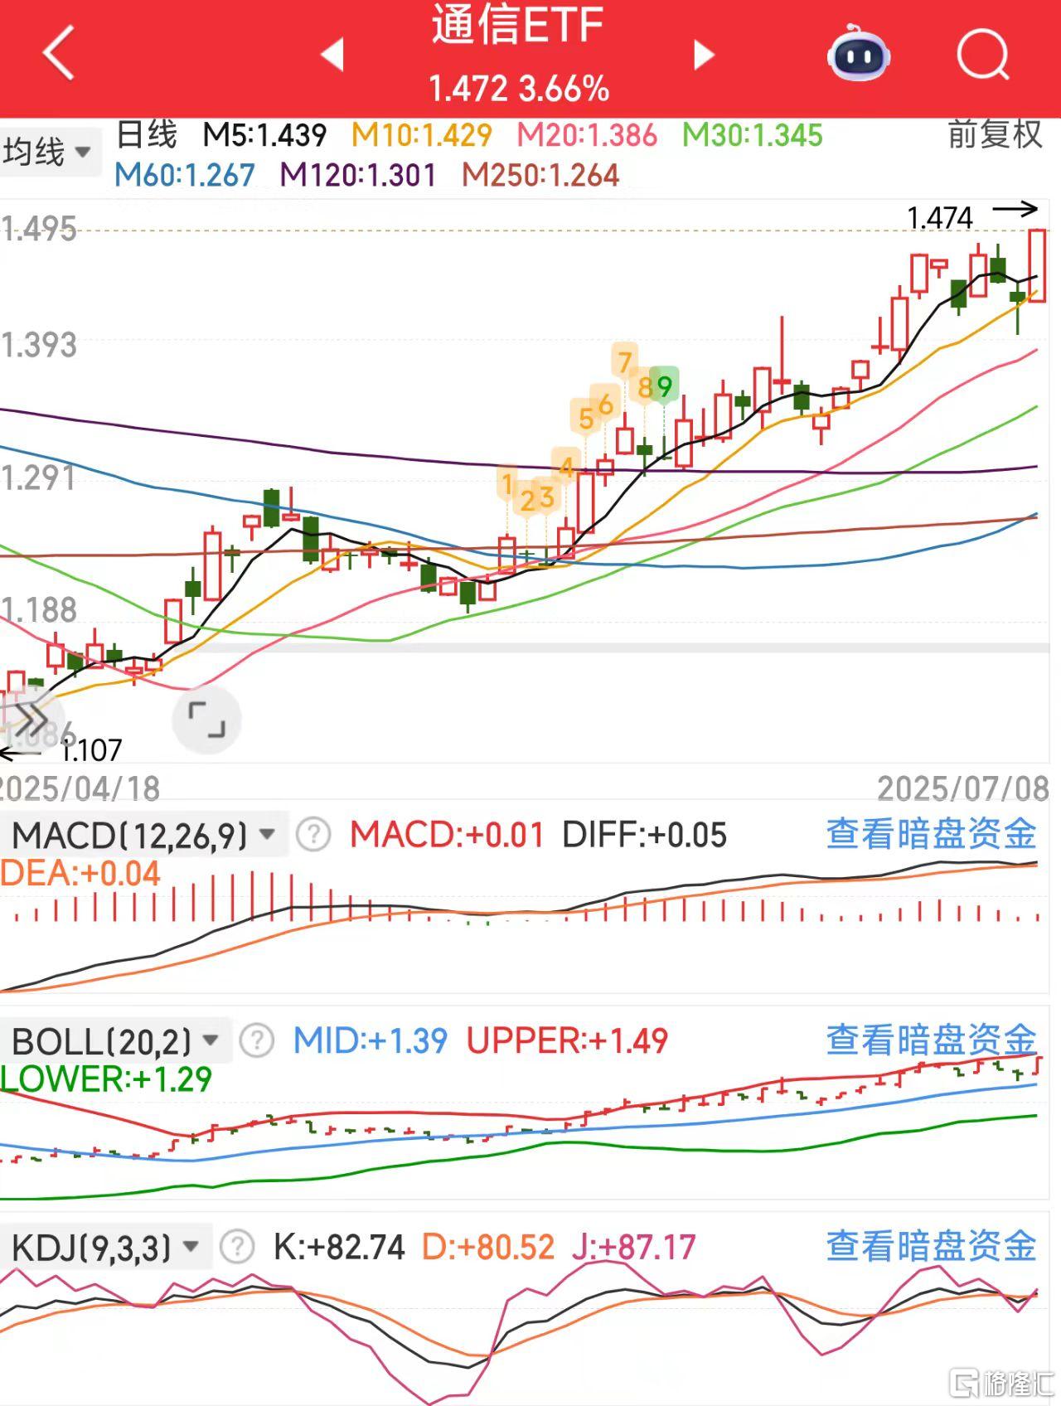Click sequence marker 7 on candlestick
Image resolution: width=1061 pixels, height=1406 pixels.
point(625,361)
